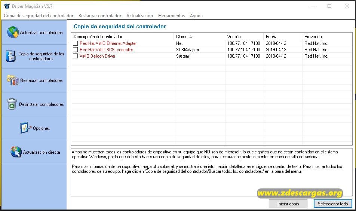
Task: Open the Herramientas menu
Action: click(x=171, y=16)
